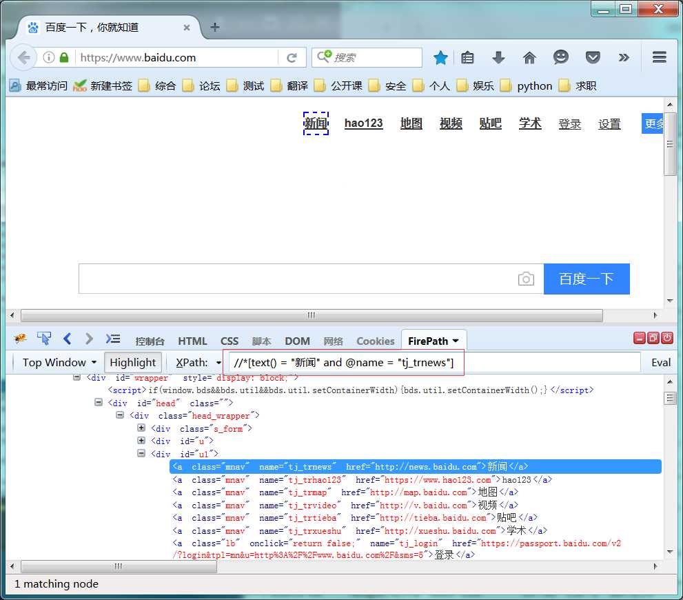Viewport: 683px width, 600px height.
Task: Open the 学术 link
Action: [530, 123]
